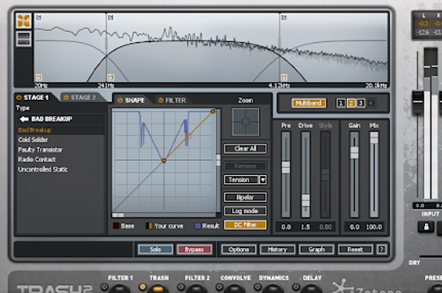Select the orange multiband spectrum view icon
The width and height of the screenshot is (442, 293).
(23, 21)
